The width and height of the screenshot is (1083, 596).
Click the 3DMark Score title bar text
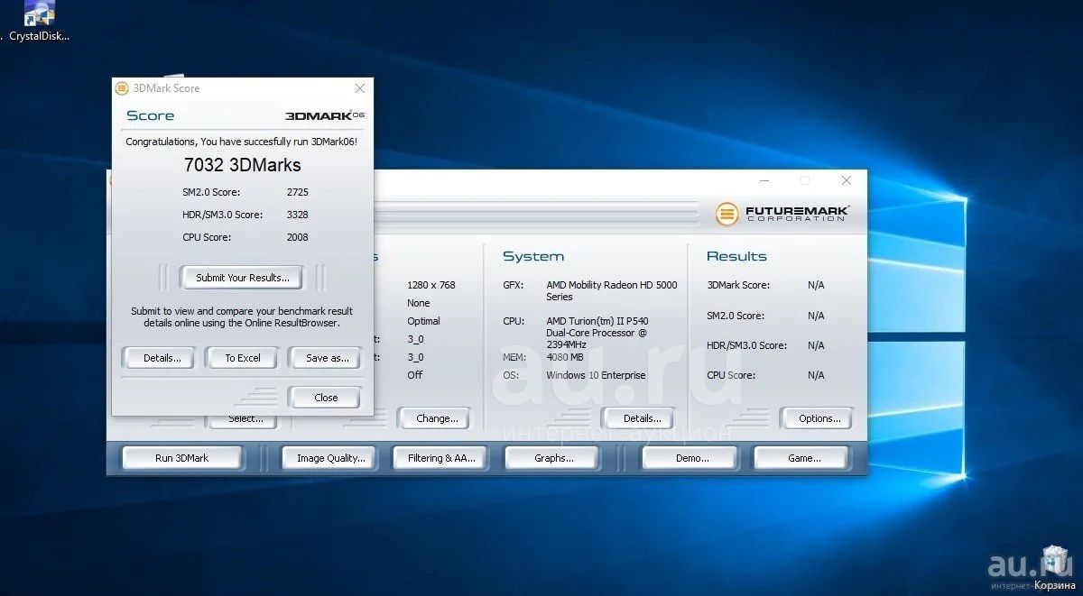point(166,88)
